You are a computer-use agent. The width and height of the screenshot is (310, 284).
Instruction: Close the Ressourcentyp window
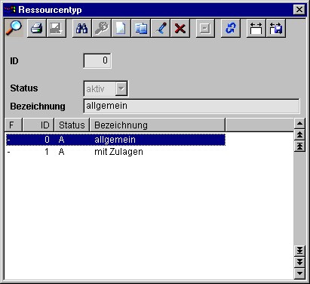point(299,10)
